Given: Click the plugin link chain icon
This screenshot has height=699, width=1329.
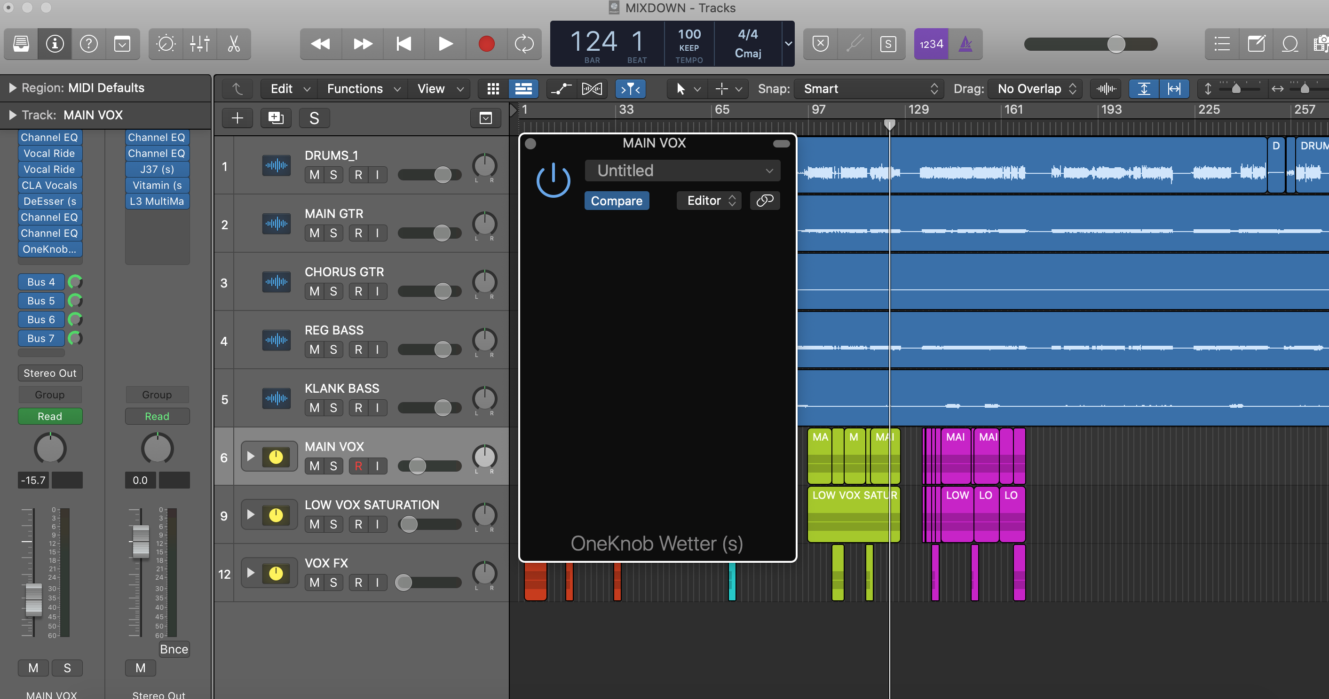Looking at the screenshot, I should point(764,201).
